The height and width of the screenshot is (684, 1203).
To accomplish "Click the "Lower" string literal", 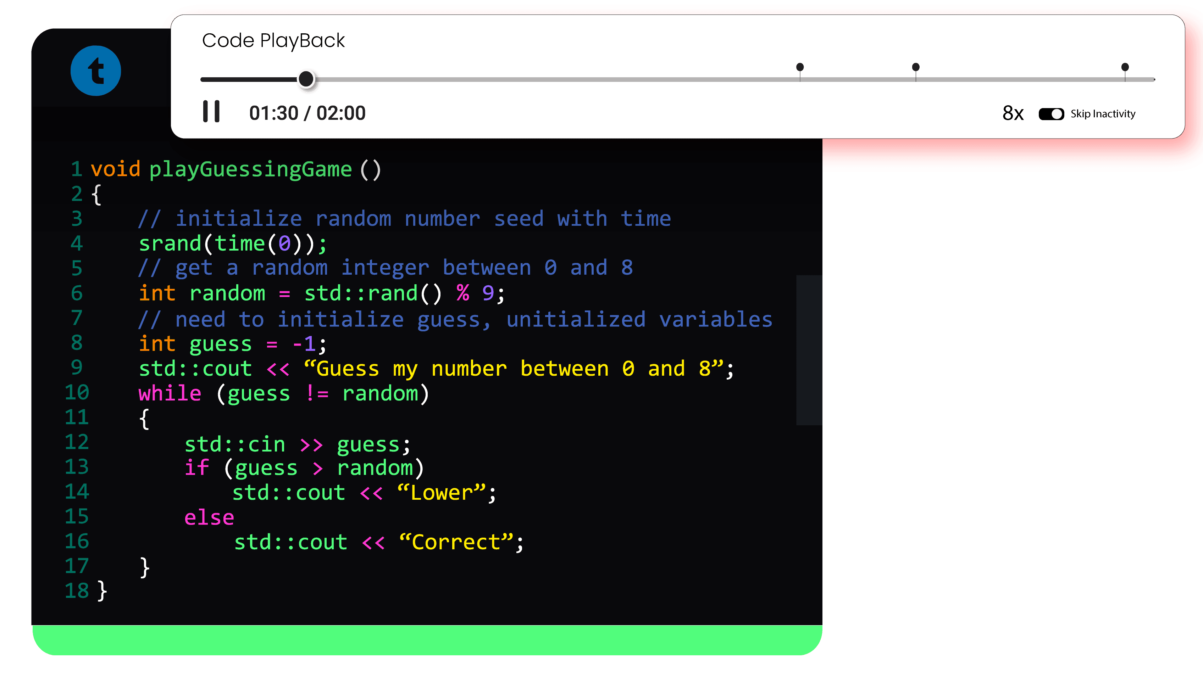I will (441, 493).
